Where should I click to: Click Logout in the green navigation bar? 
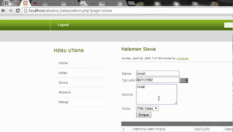point(63,25)
